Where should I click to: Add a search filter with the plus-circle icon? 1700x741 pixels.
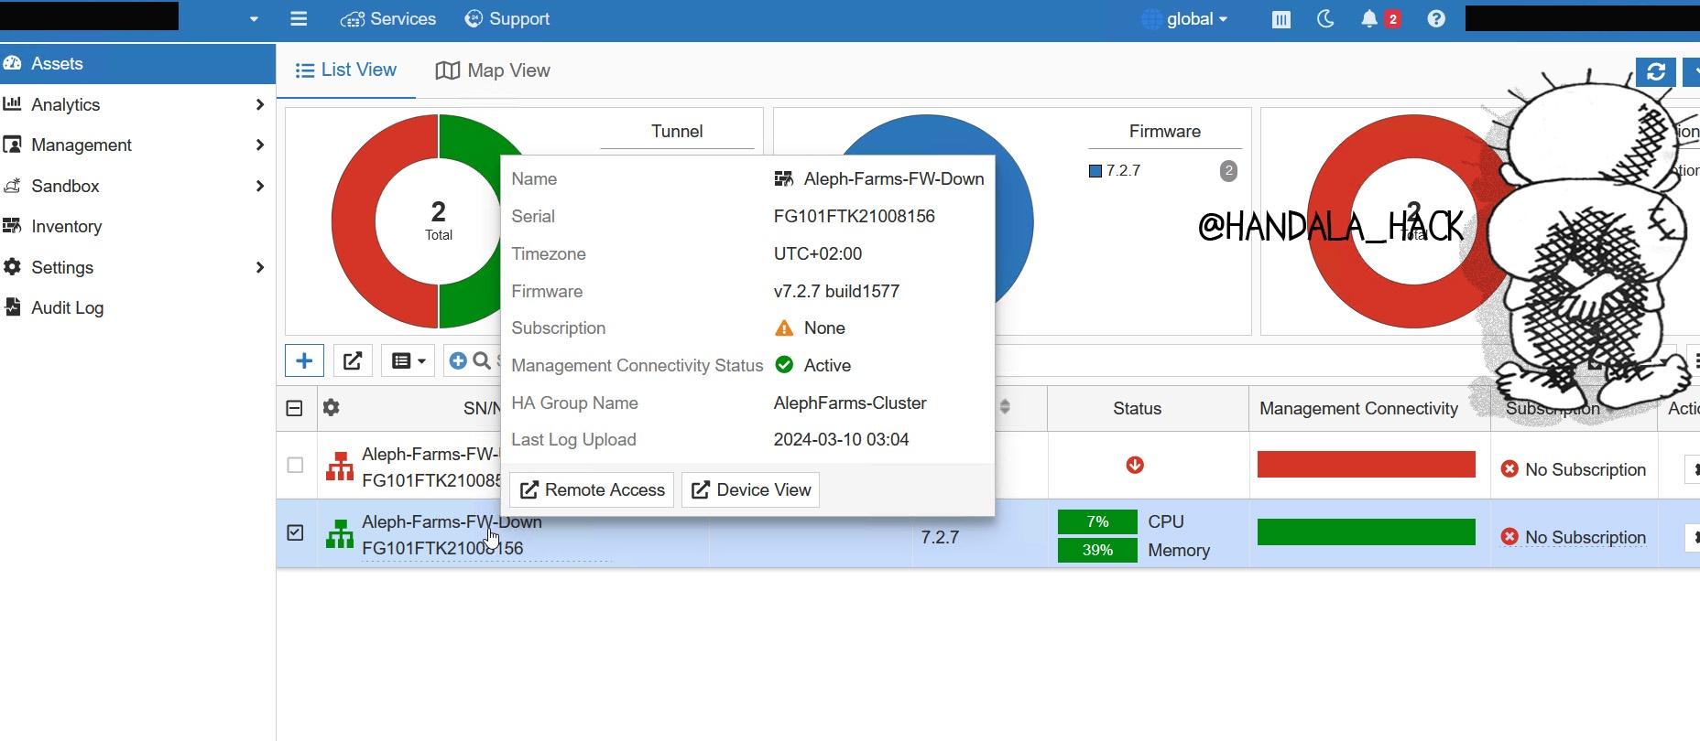[x=458, y=360]
